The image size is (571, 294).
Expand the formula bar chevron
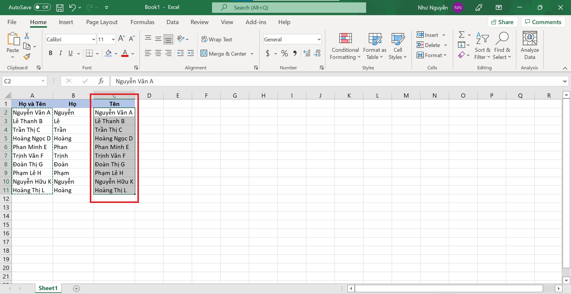(x=564, y=81)
